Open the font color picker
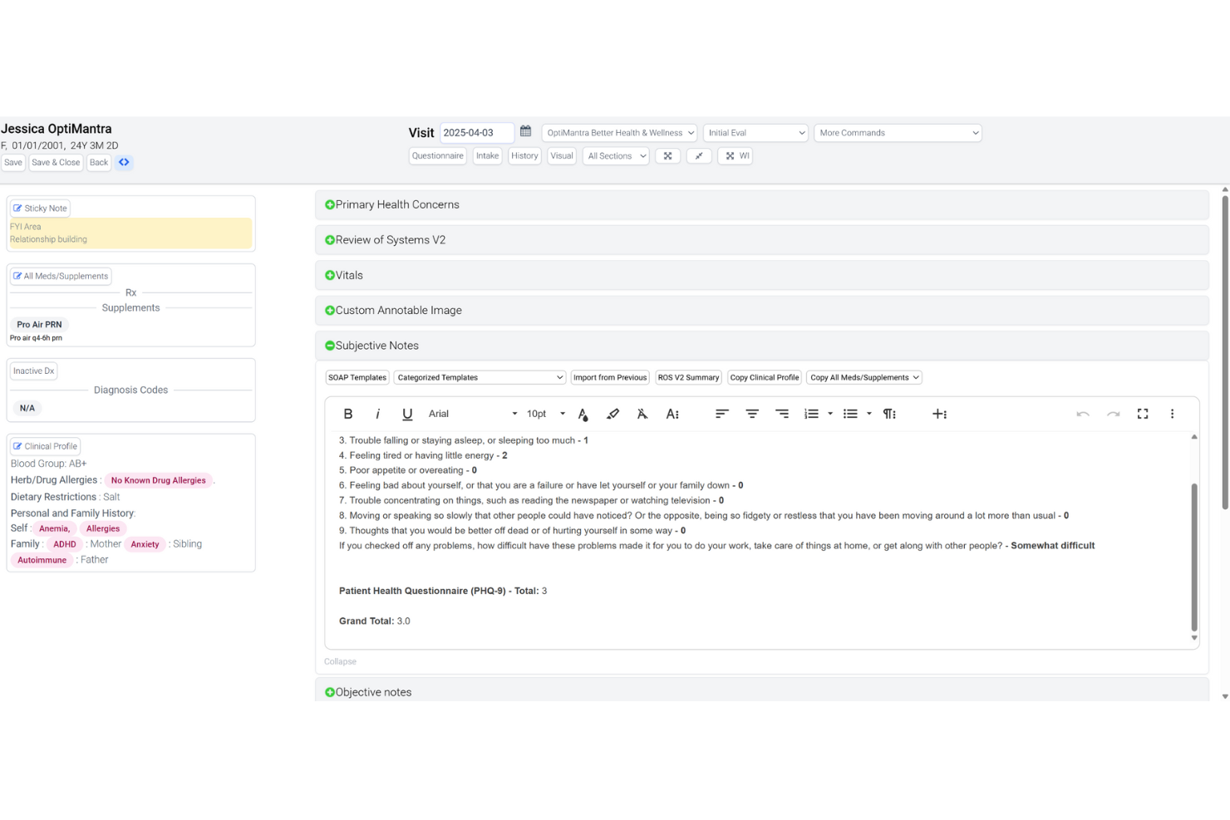The image size is (1230, 820). (583, 413)
